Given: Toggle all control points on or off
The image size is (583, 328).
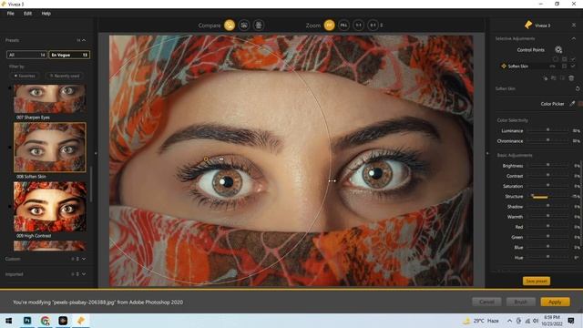Looking at the screenshot, I should [x=573, y=59].
